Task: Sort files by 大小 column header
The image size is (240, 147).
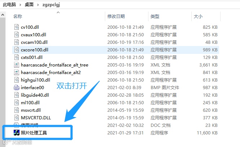Action: click(198, 16)
